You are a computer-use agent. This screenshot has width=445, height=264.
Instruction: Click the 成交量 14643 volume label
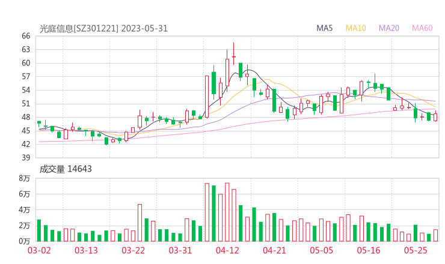(x=66, y=169)
